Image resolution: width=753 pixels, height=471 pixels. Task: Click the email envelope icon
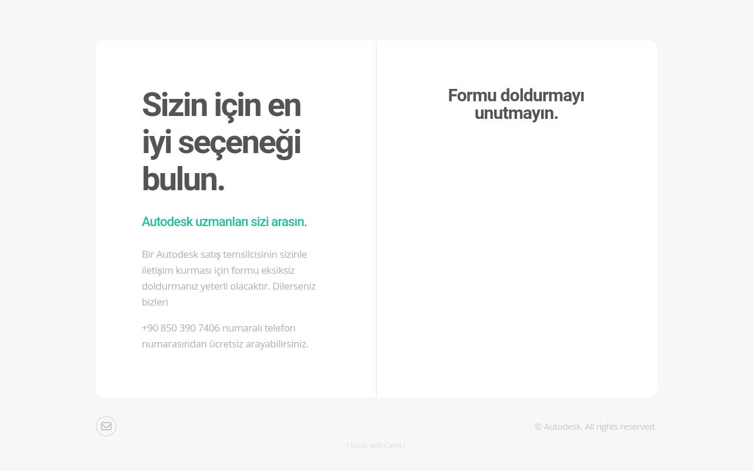pos(106,426)
